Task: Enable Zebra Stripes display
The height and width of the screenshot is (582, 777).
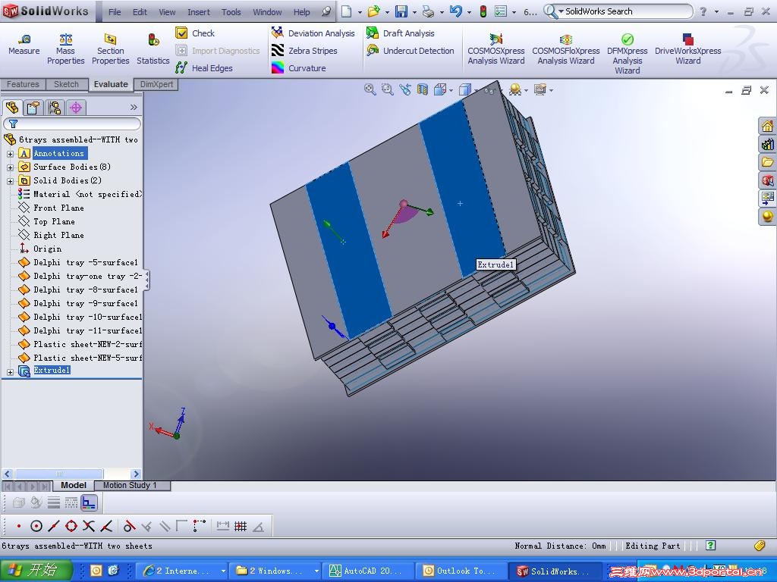Action: [304, 51]
